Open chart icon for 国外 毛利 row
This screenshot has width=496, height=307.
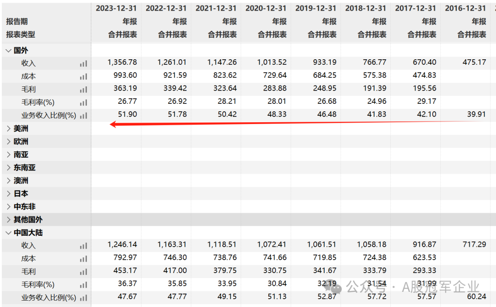coord(84,90)
